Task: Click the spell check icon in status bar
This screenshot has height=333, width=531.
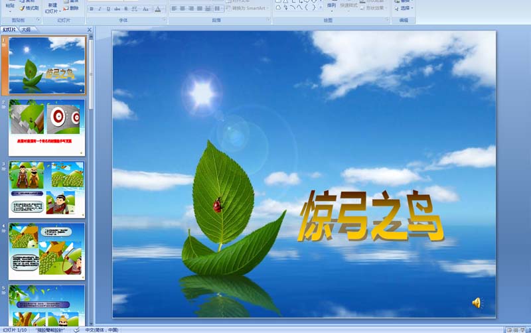Action: (x=77, y=330)
